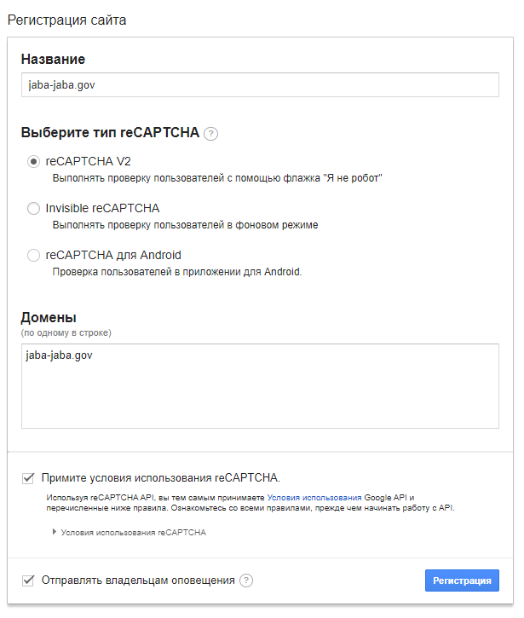This screenshot has height=618, width=524.
Task: Click inside the Домены text area
Action: 260,386
